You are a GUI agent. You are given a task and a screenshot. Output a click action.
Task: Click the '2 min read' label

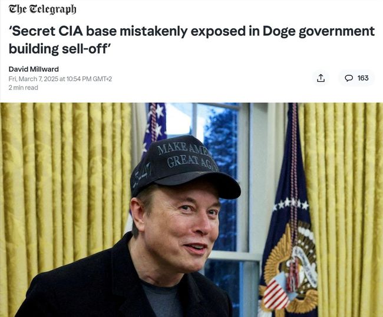(24, 88)
